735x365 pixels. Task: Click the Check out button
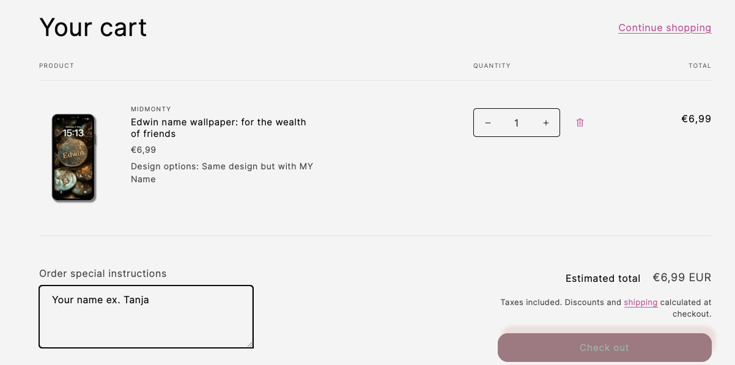(604, 347)
